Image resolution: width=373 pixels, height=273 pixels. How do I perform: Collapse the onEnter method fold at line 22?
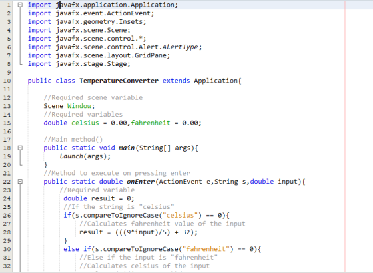point(20,181)
